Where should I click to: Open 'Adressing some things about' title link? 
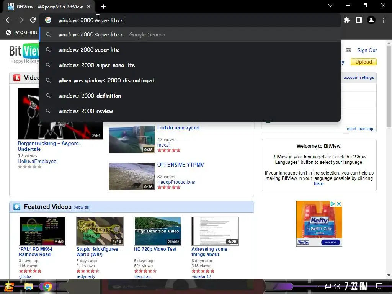click(x=209, y=252)
